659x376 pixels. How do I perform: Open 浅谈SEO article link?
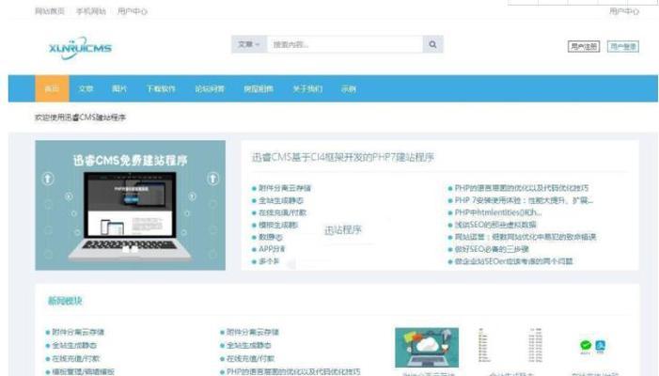click(x=495, y=225)
